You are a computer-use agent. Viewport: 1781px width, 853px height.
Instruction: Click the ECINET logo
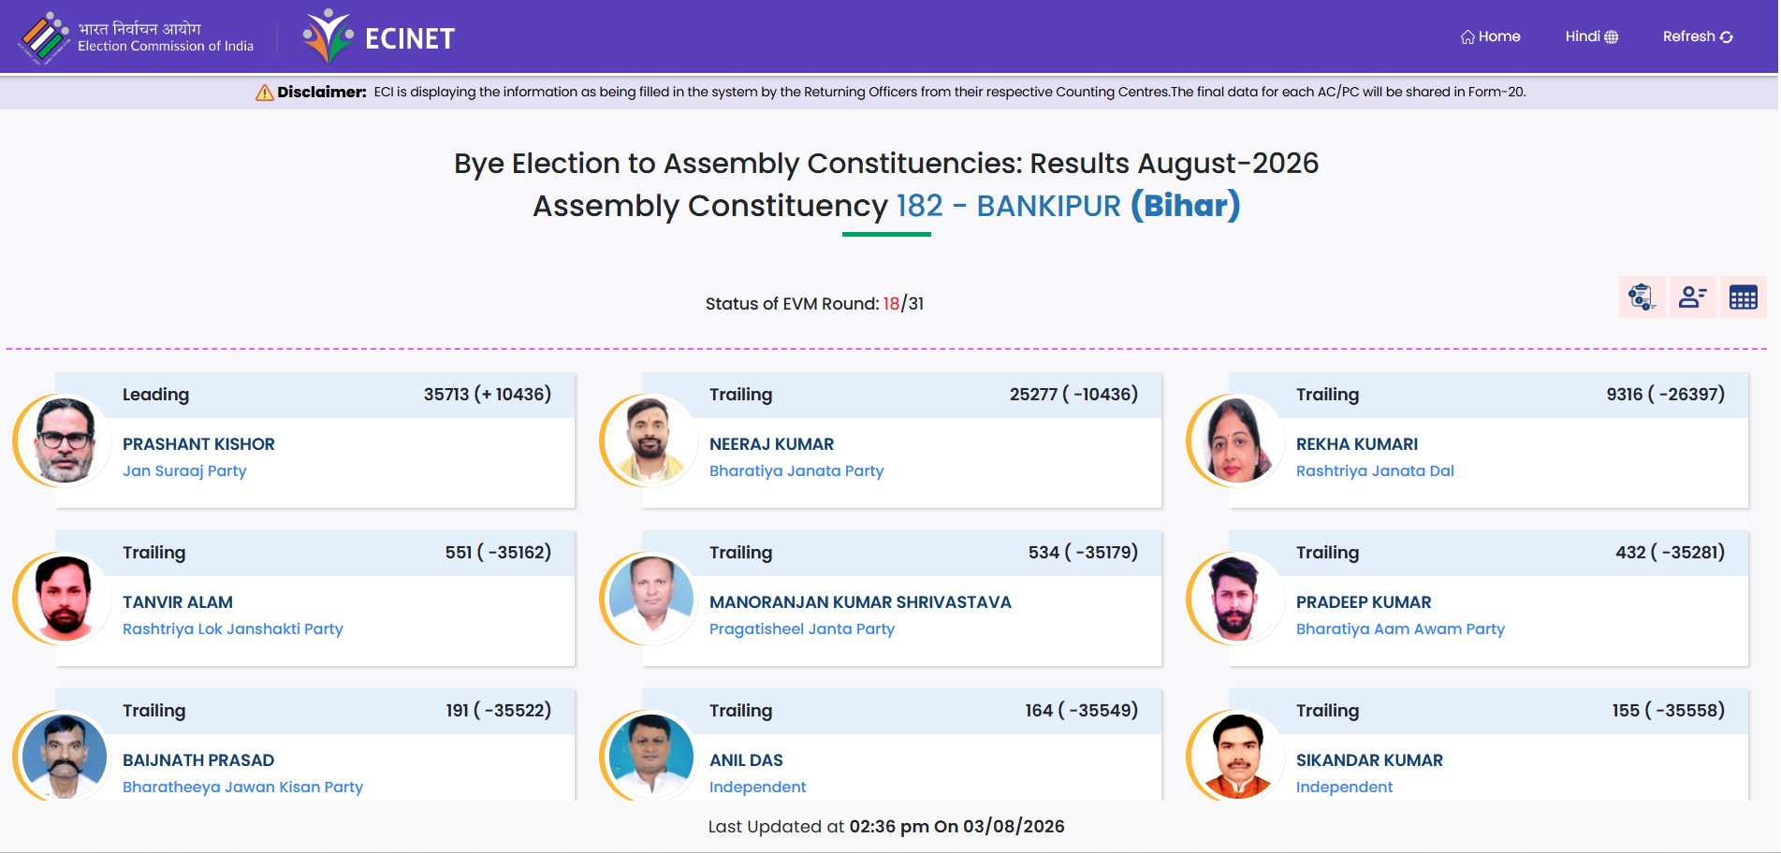tap(379, 37)
